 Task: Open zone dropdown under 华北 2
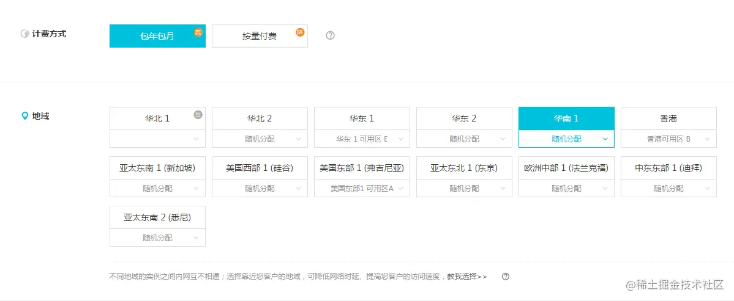tap(260, 139)
